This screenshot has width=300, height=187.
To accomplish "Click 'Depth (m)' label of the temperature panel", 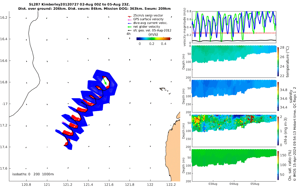I will (x=183, y=62).
